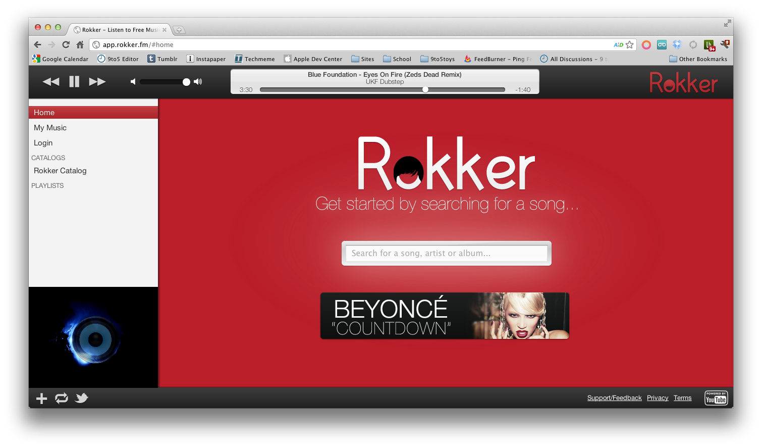Click the plus icon in bottom bar
The width and height of the screenshot is (762, 448).
pos(41,399)
